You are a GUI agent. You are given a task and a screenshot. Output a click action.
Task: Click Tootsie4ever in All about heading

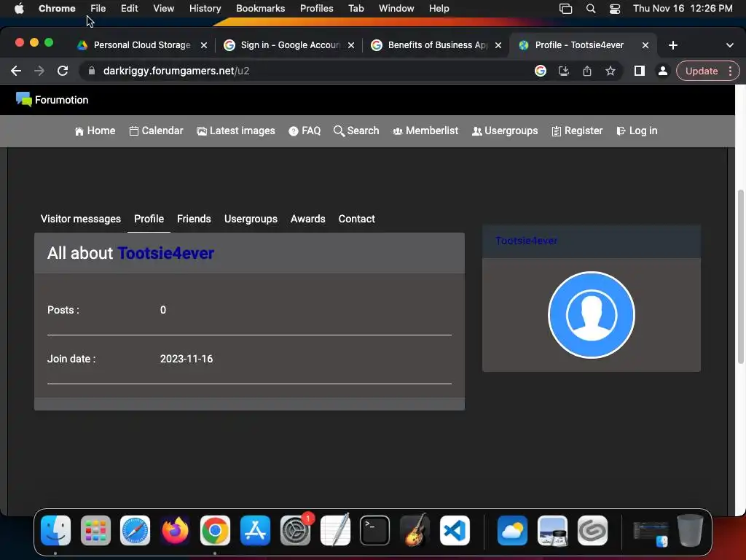point(165,253)
